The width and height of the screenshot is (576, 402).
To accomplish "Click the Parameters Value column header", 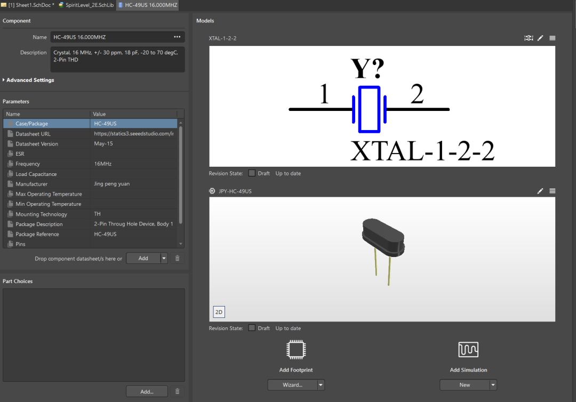I will click(x=134, y=114).
